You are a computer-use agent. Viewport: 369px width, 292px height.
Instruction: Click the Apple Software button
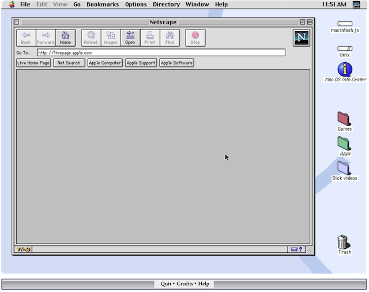(x=176, y=63)
